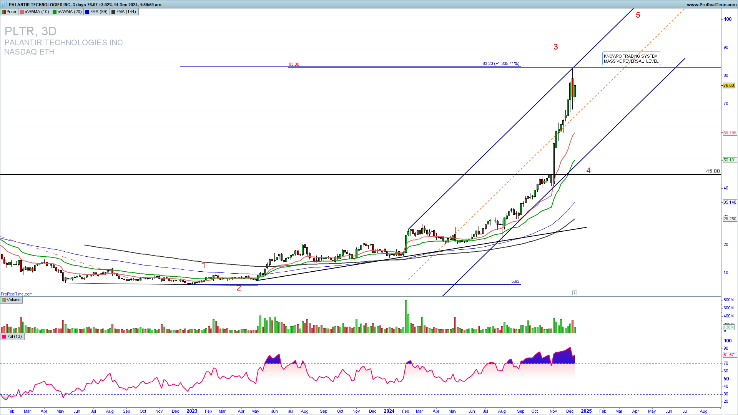Click the candlestick chart icon in title bar
738x415 pixels.
point(4,5)
